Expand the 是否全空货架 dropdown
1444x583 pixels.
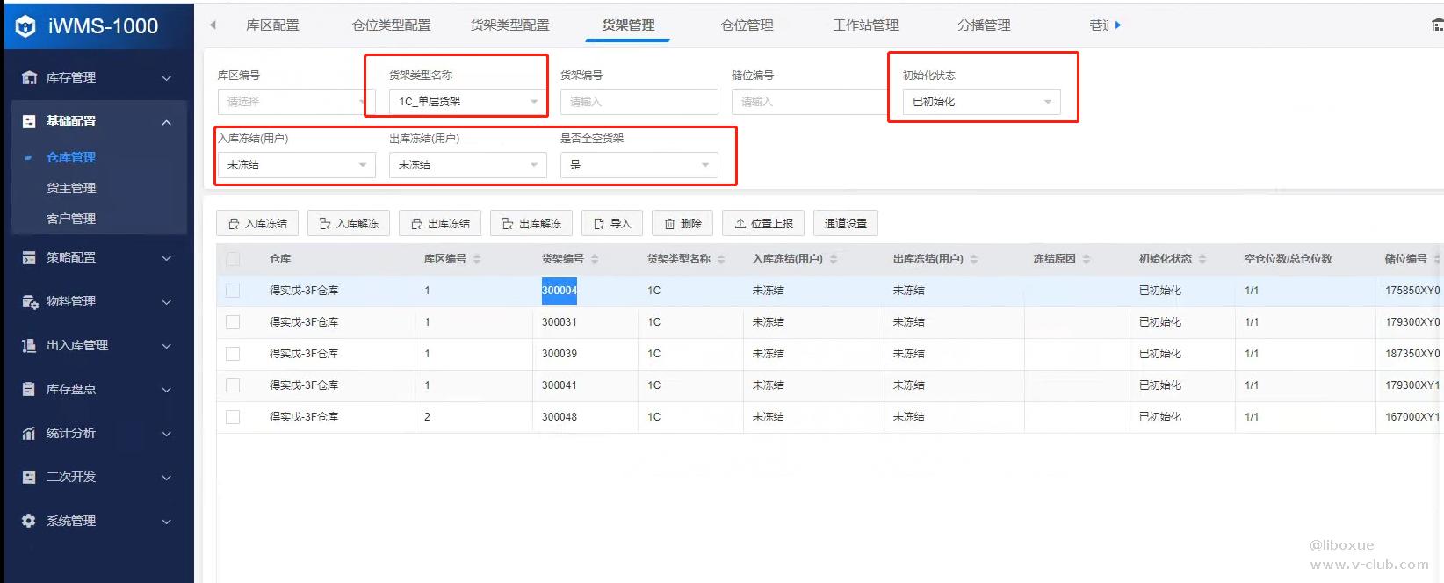pos(639,165)
